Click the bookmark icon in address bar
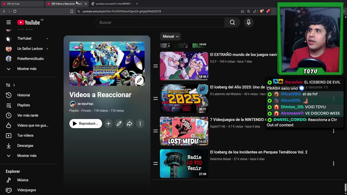The height and width of the screenshot is (195, 347). tap(72, 11)
